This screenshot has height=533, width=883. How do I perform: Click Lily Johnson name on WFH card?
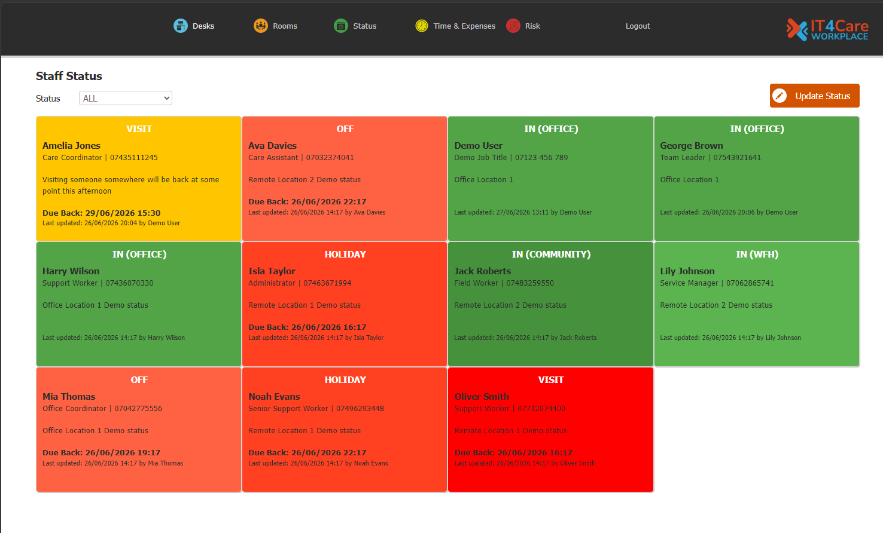tap(687, 271)
